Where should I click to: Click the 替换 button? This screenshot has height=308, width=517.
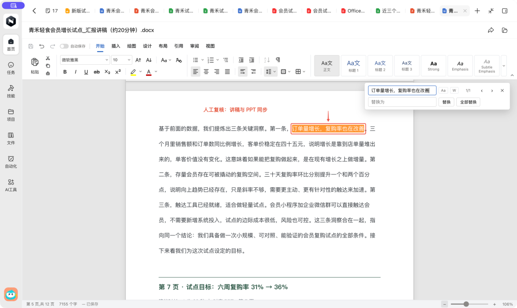pyautogui.click(x=447, y=102)
